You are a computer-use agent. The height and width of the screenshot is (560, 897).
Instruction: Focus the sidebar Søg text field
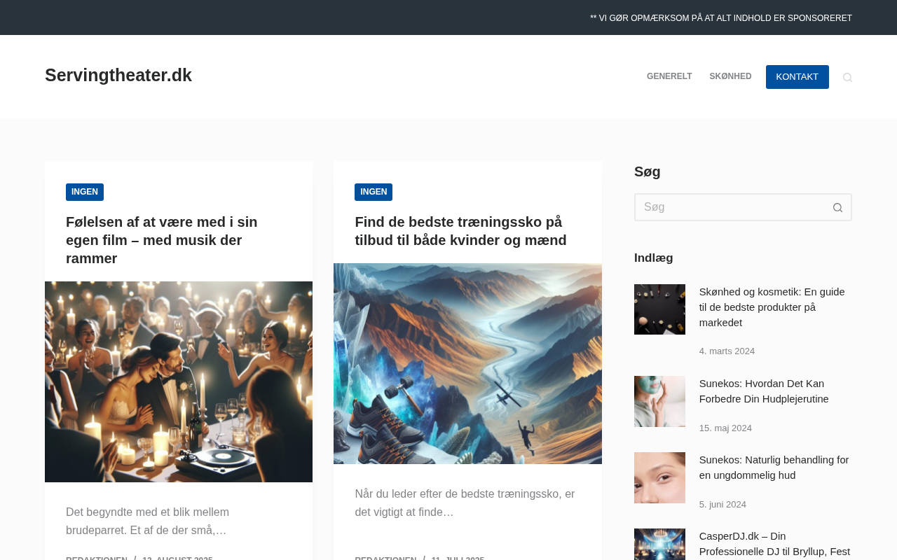(x=730, y=207)
